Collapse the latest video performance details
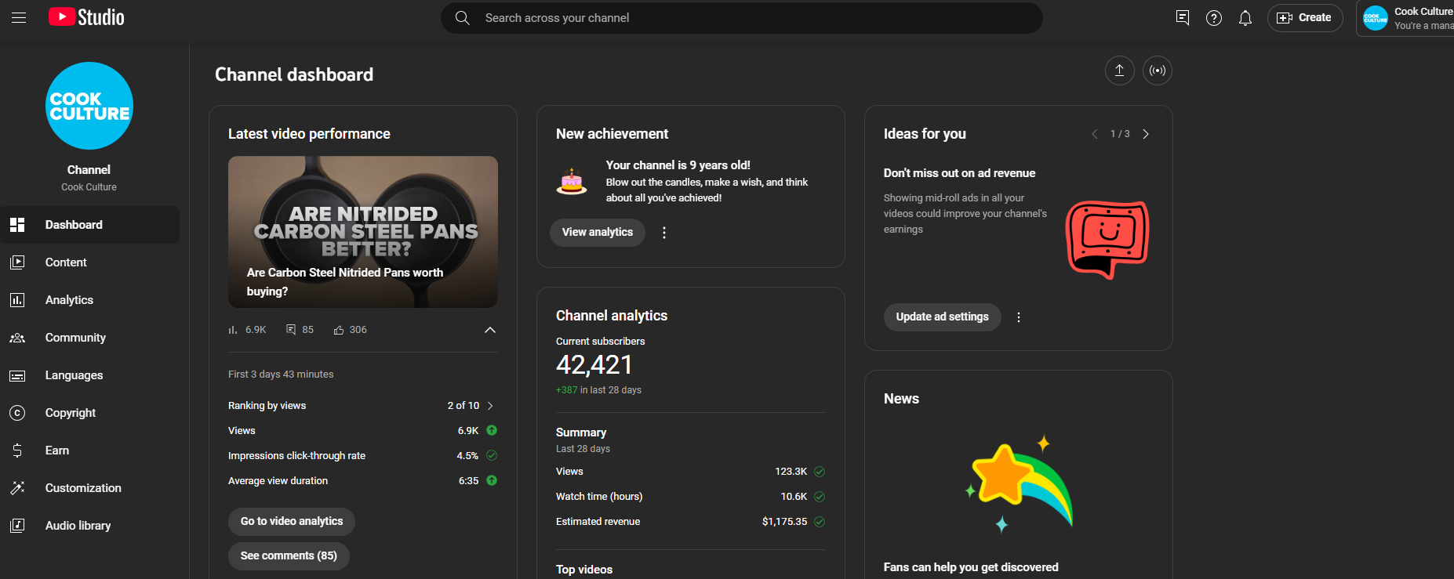This screenshot has width=1454, height=579. [x=490, y=330]
